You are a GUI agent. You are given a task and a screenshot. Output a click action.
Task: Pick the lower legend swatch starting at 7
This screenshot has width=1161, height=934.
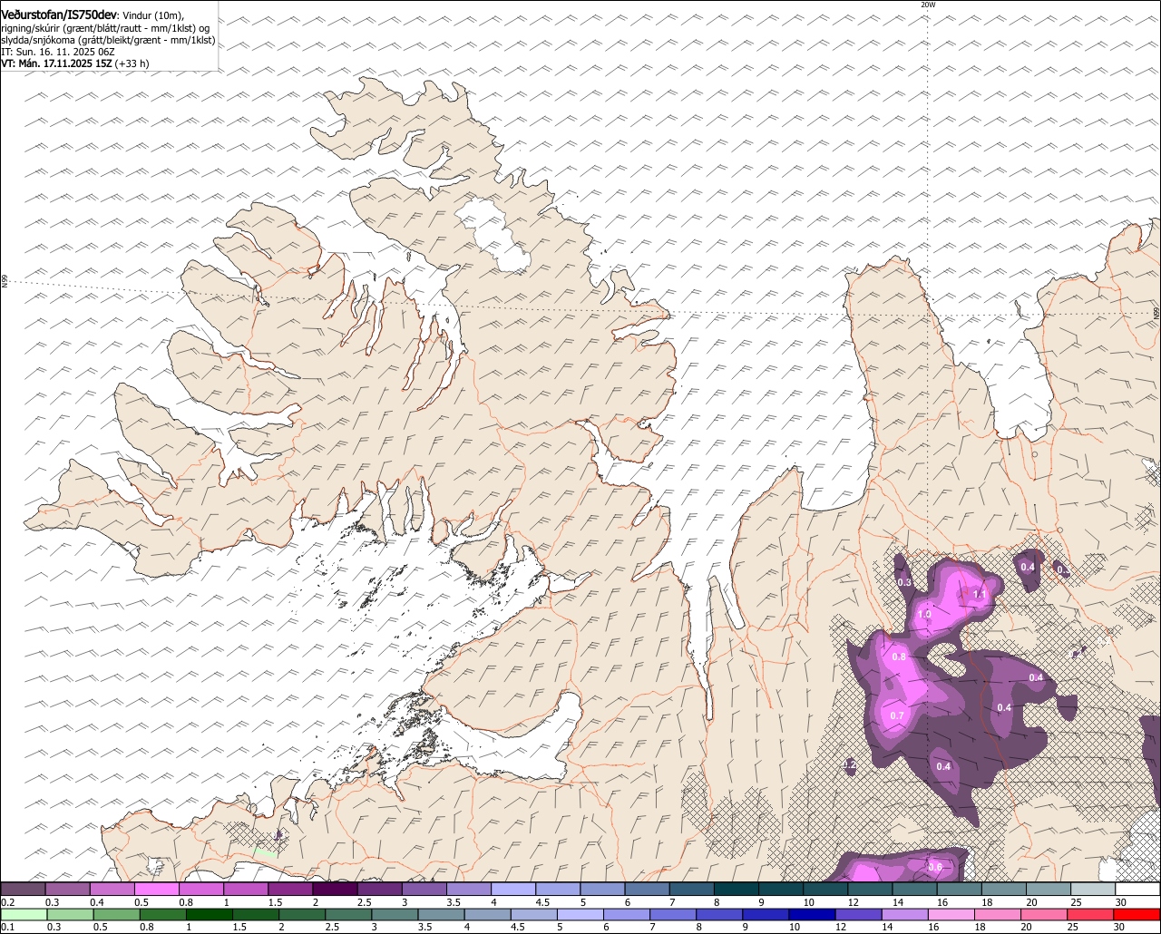673,914
